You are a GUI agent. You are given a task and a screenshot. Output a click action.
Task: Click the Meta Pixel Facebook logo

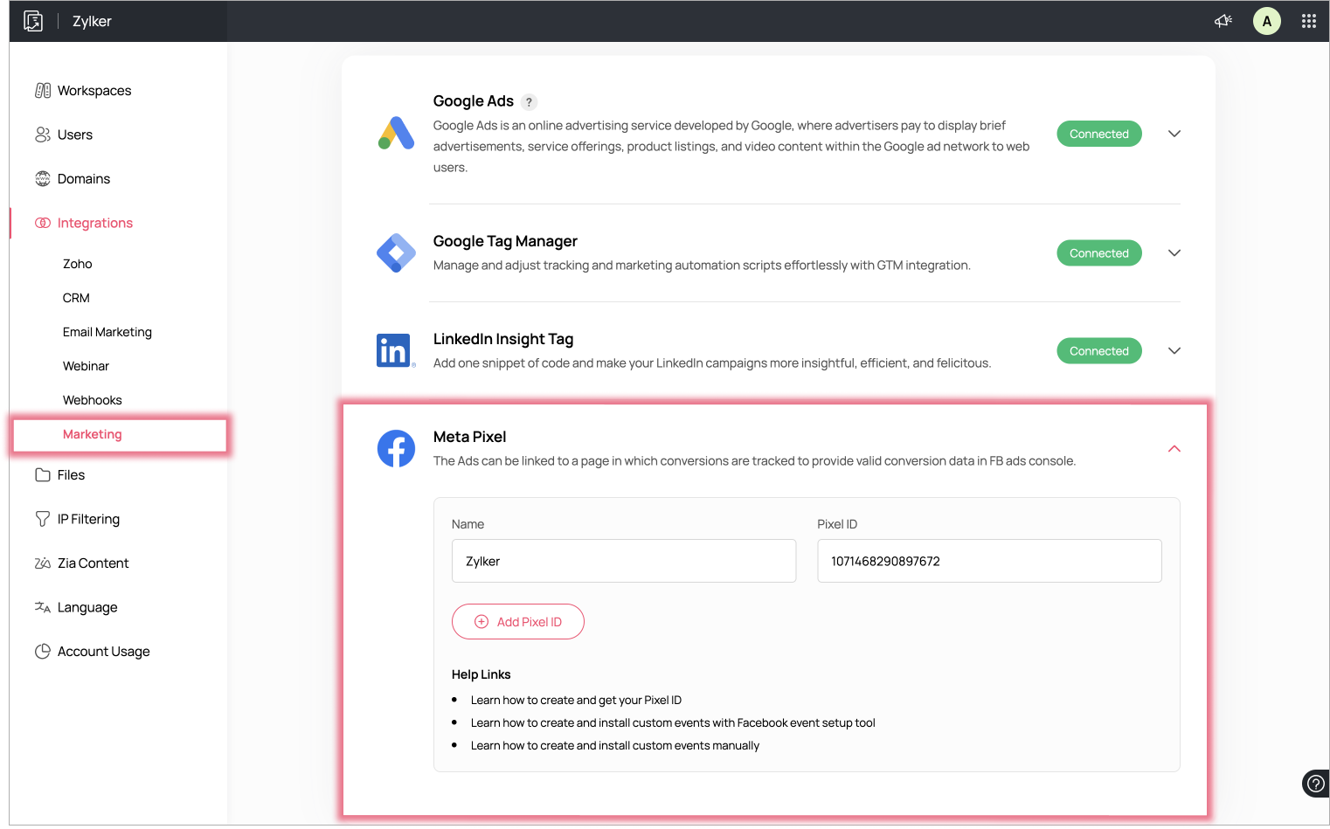[x=396, y=449]
